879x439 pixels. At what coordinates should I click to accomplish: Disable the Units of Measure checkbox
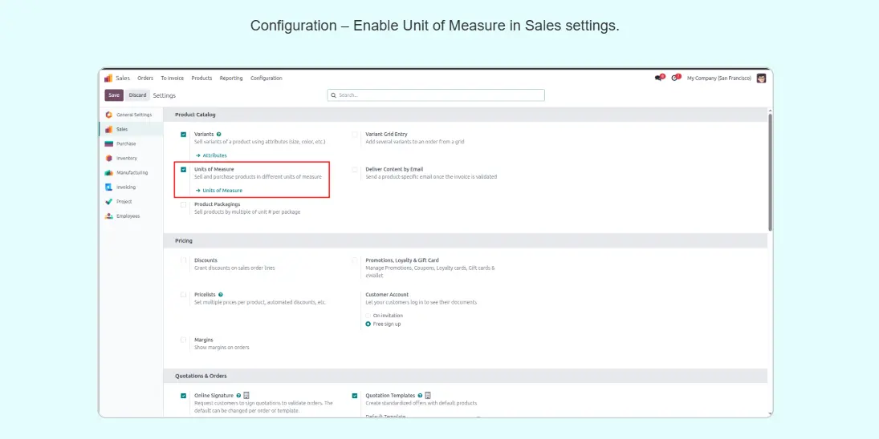(184, 170)
